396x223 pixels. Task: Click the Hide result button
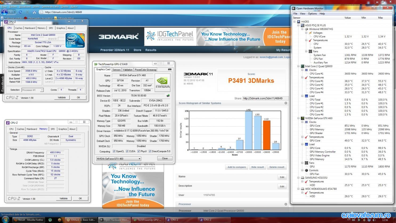(x=258, y=167)
